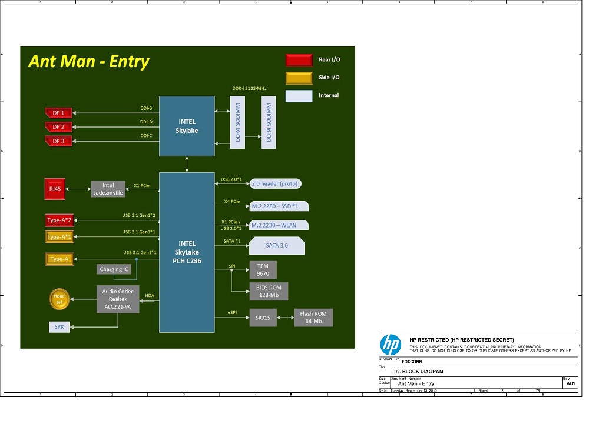The image size is (589, 431).
Task: Click the DDI-C signal label
Action: [x=146, y=136]
